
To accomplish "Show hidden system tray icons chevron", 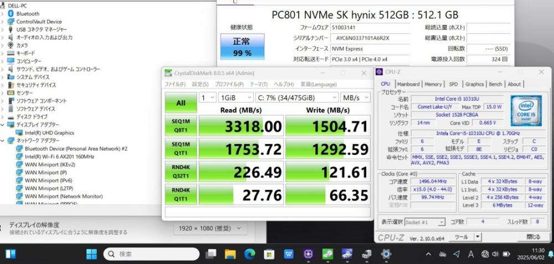I will click(428, 254).
